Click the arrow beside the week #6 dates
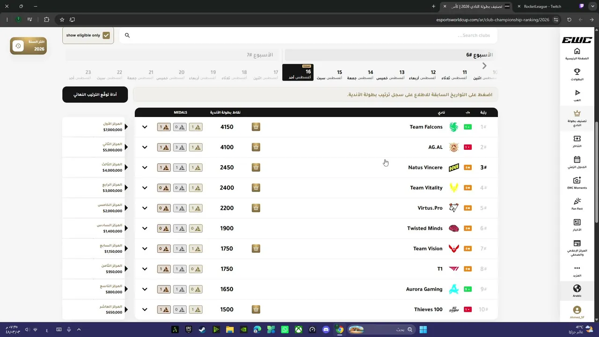The image size is (599, 337). [x=484, y=66]
